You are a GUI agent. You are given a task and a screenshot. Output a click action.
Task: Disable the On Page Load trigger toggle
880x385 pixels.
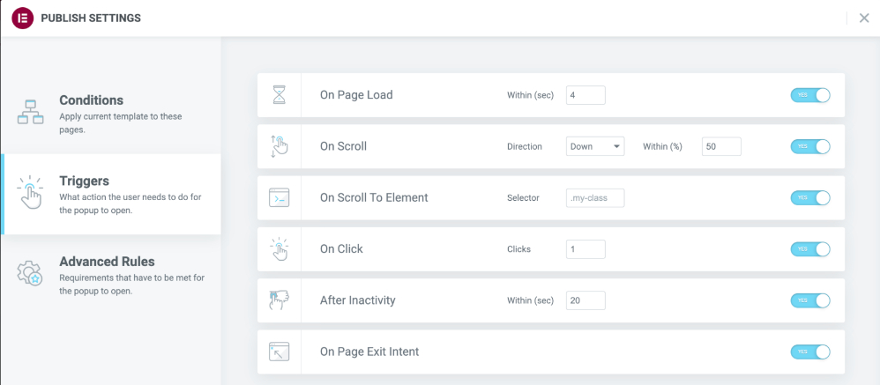809,95
